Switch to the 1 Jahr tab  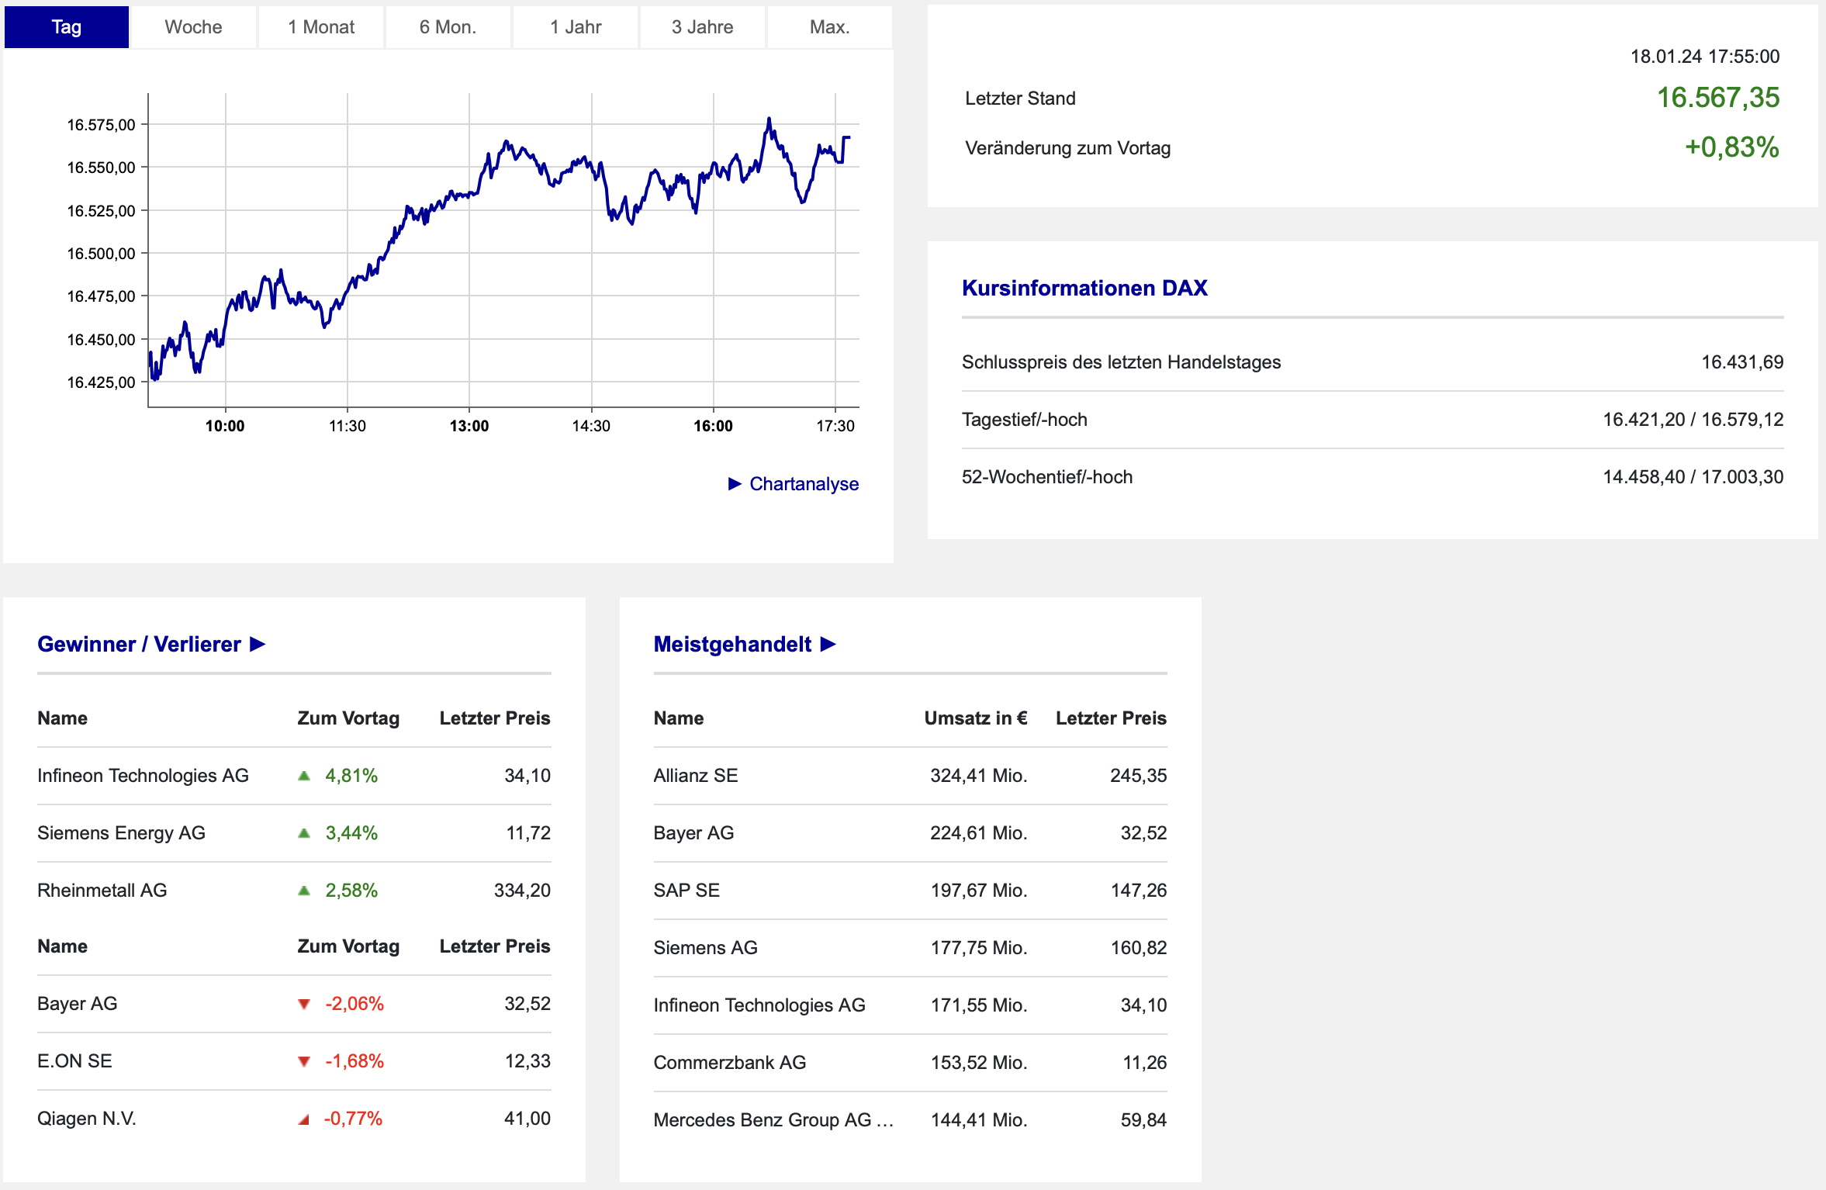click(x=576, y=27)
